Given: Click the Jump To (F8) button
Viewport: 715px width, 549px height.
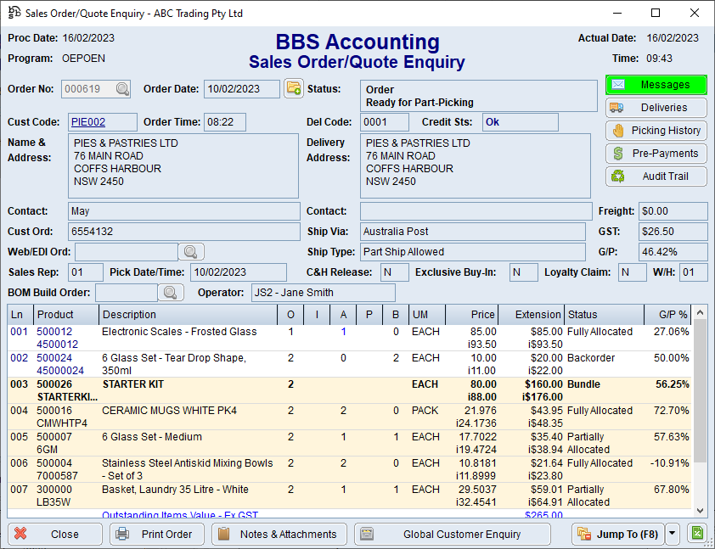Looking at the screenshot, I should [x=616, y=534].
